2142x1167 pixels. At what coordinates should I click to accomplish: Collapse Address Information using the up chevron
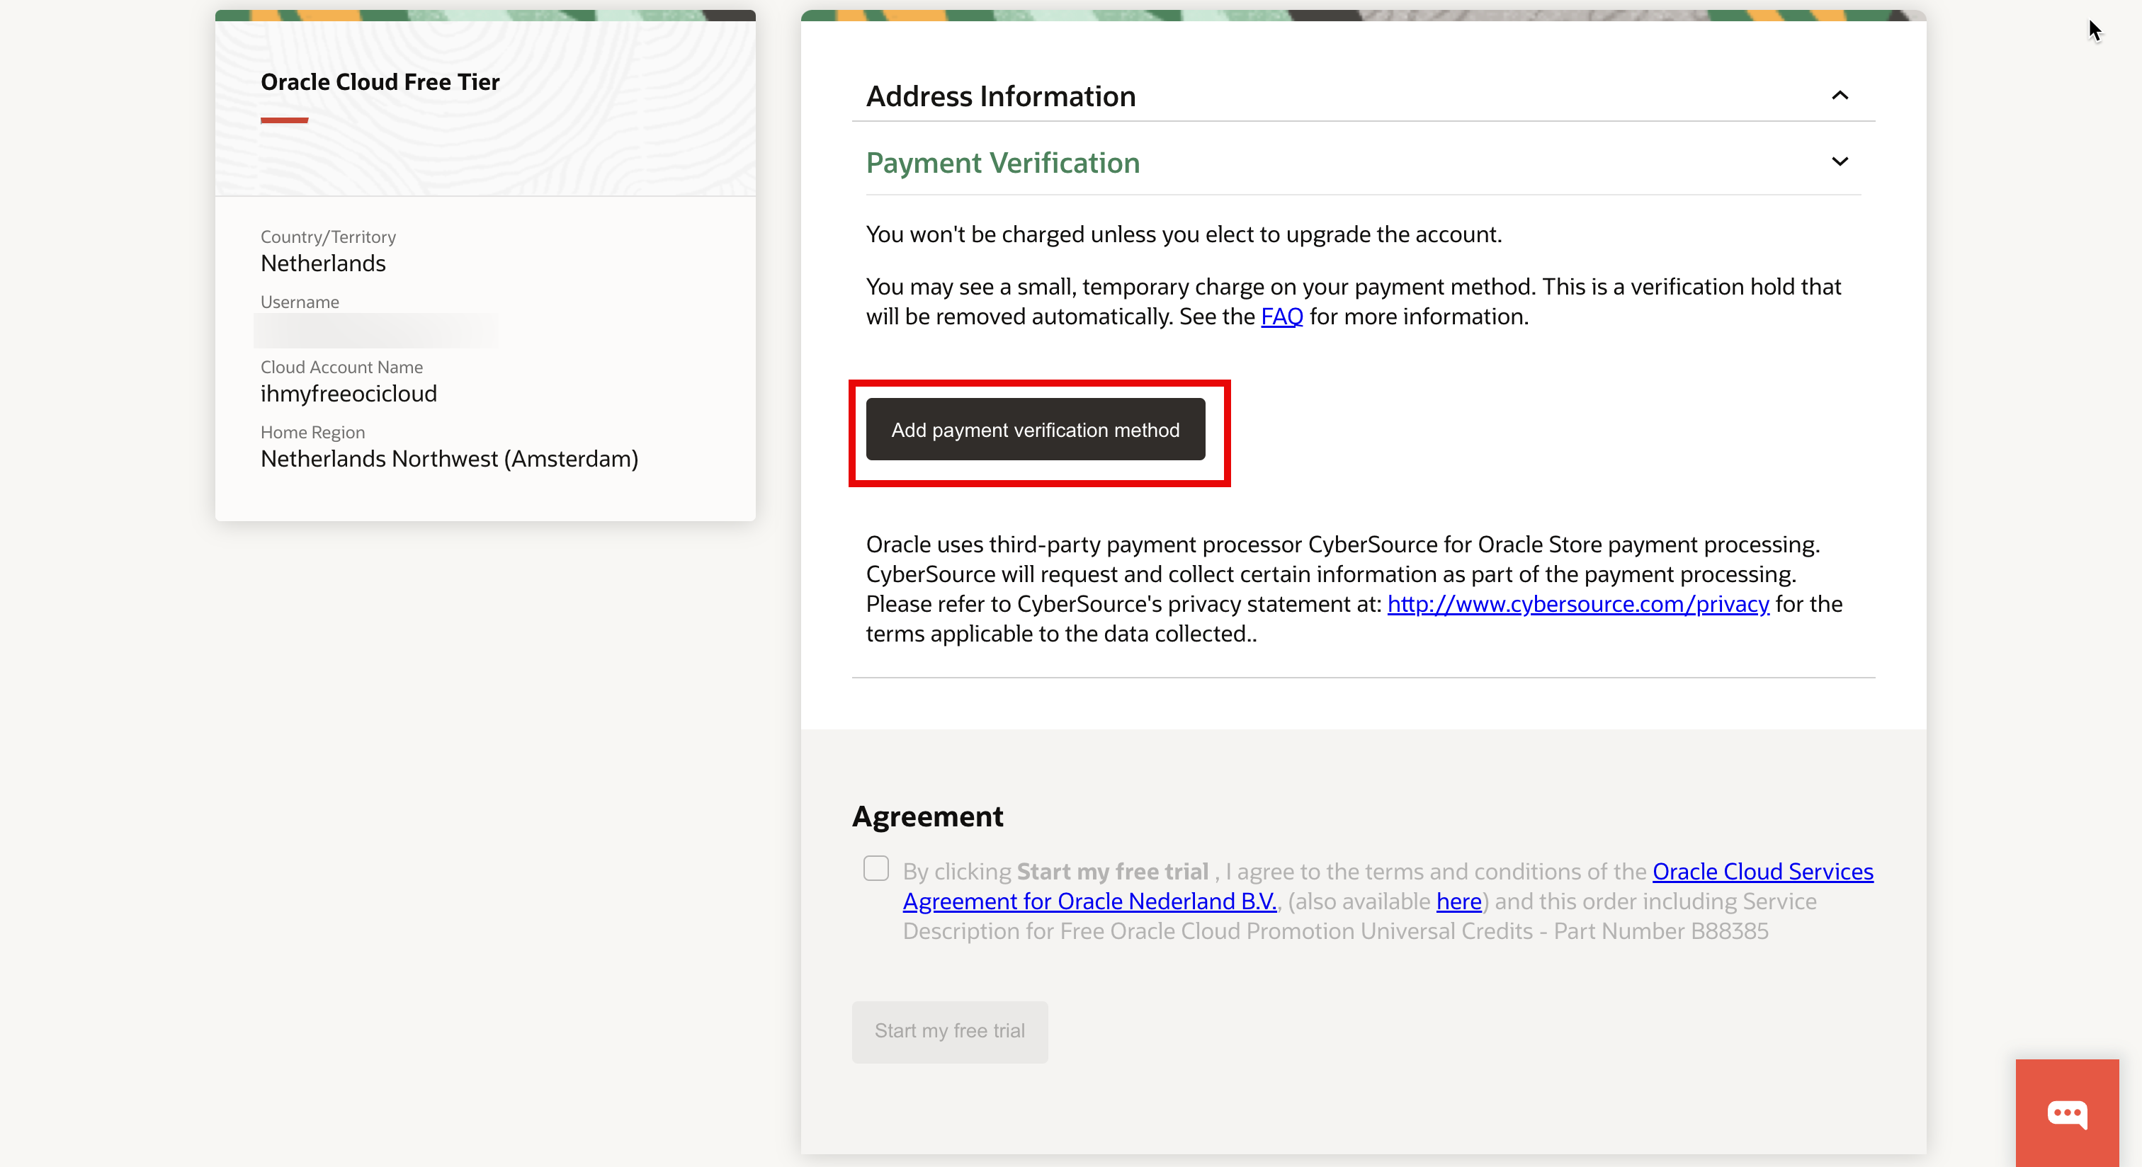coord(1840,96)
